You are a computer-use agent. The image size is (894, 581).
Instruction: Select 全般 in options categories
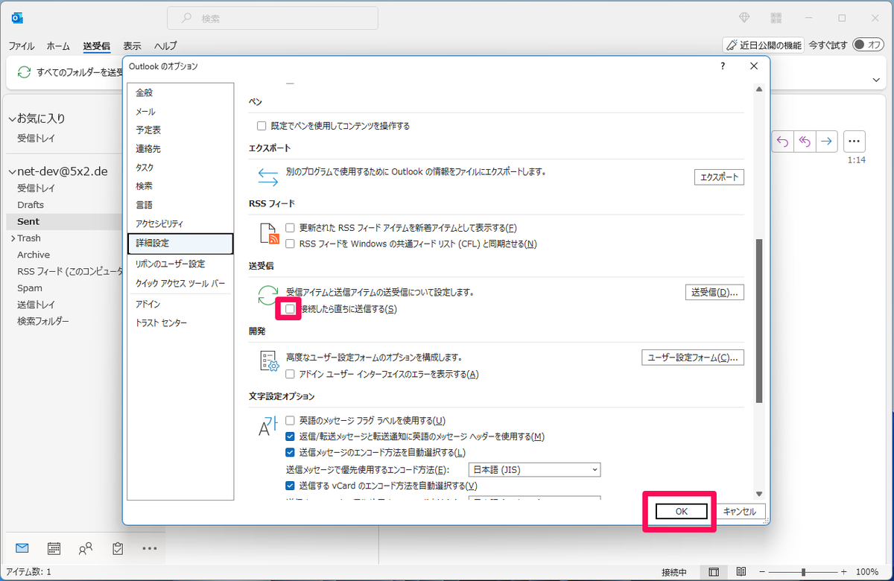click(x=180, y=92)
